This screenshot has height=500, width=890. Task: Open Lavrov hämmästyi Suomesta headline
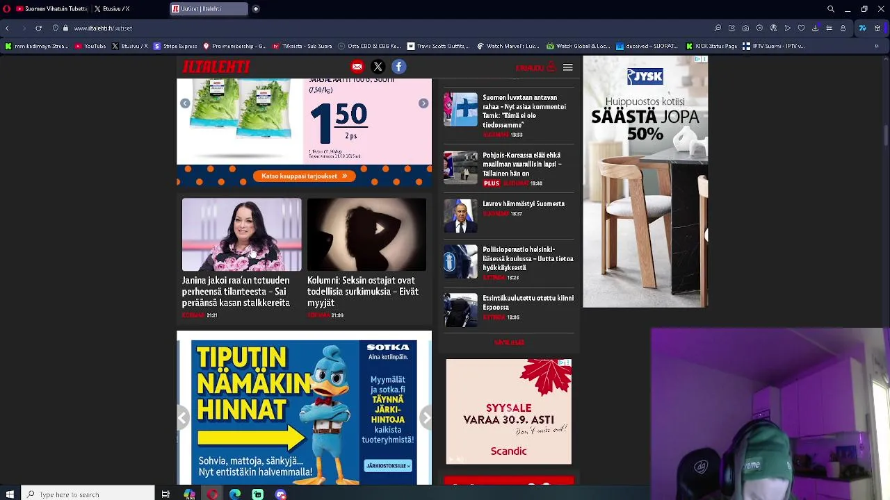point(524,204)
